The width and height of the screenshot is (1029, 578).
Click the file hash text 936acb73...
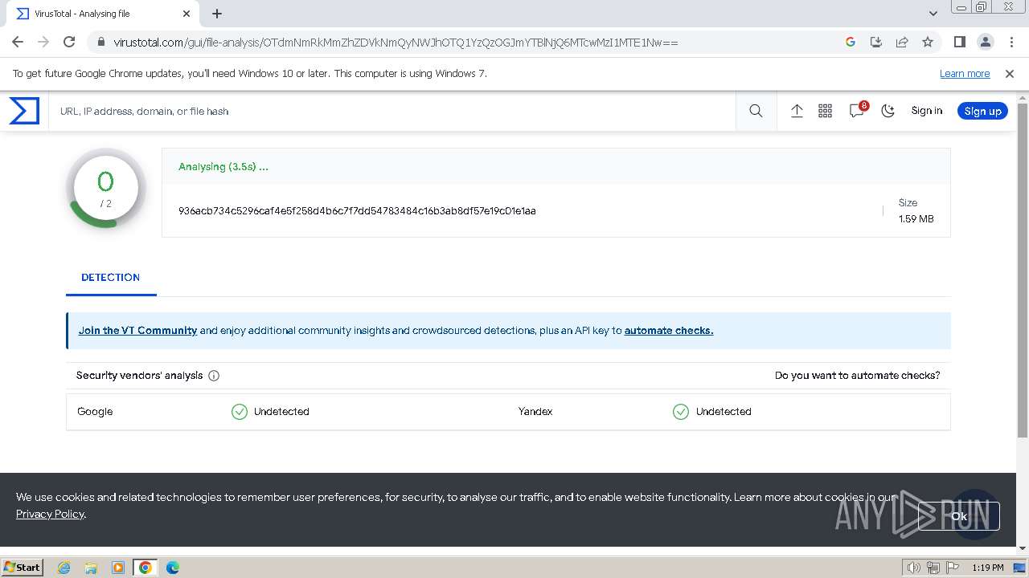[x=357, y=210]
